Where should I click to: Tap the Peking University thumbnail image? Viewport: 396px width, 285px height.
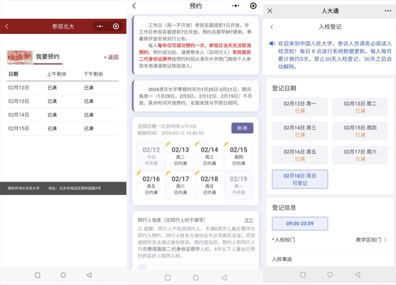[x=20, y=57]
